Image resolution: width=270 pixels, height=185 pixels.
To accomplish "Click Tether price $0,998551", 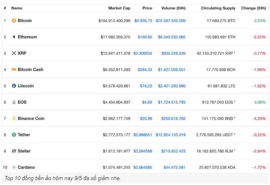I will click(143, 135).
